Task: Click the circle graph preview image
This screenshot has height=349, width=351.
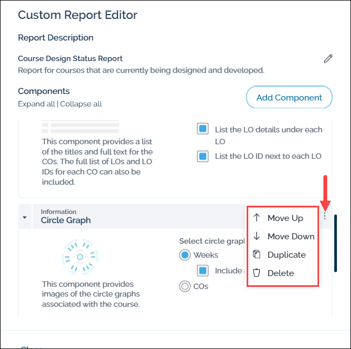Action: 80,257
